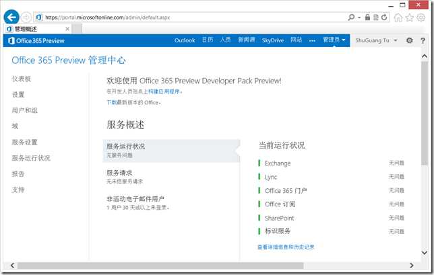Viewport: 434px width, 275px height.
Task: Open the more options ellipsis menu
Action: pyautogui.click(x=312, y=40)
